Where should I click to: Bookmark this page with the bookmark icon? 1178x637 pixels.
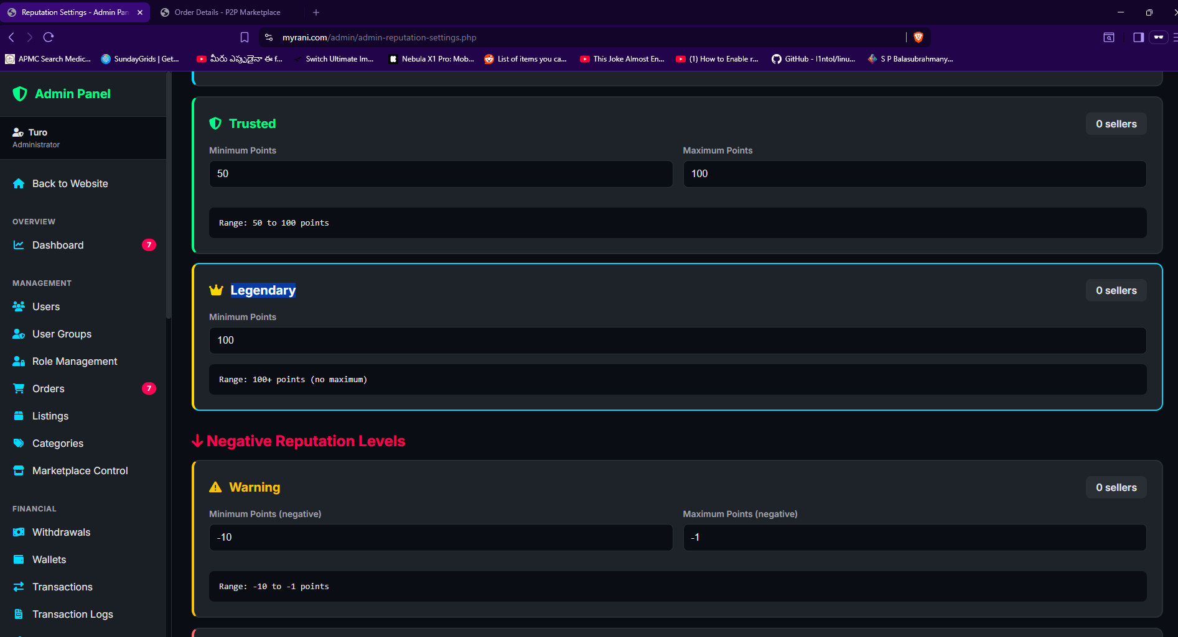point(245,37)
